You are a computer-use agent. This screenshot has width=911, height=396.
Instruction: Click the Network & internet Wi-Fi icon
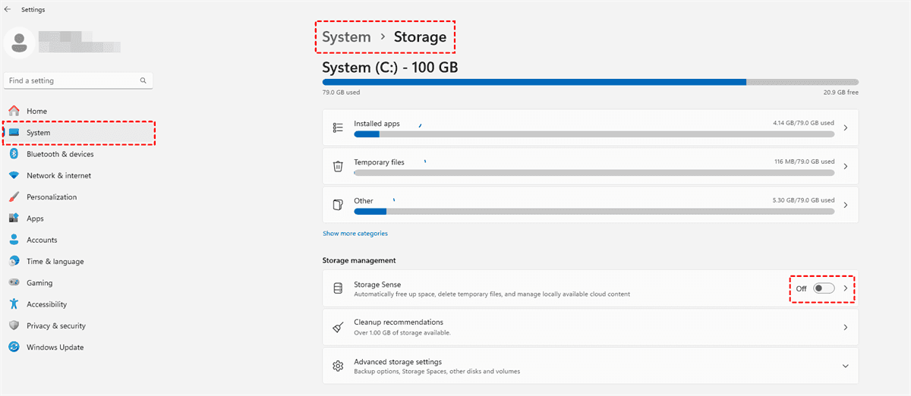point(14,175)
